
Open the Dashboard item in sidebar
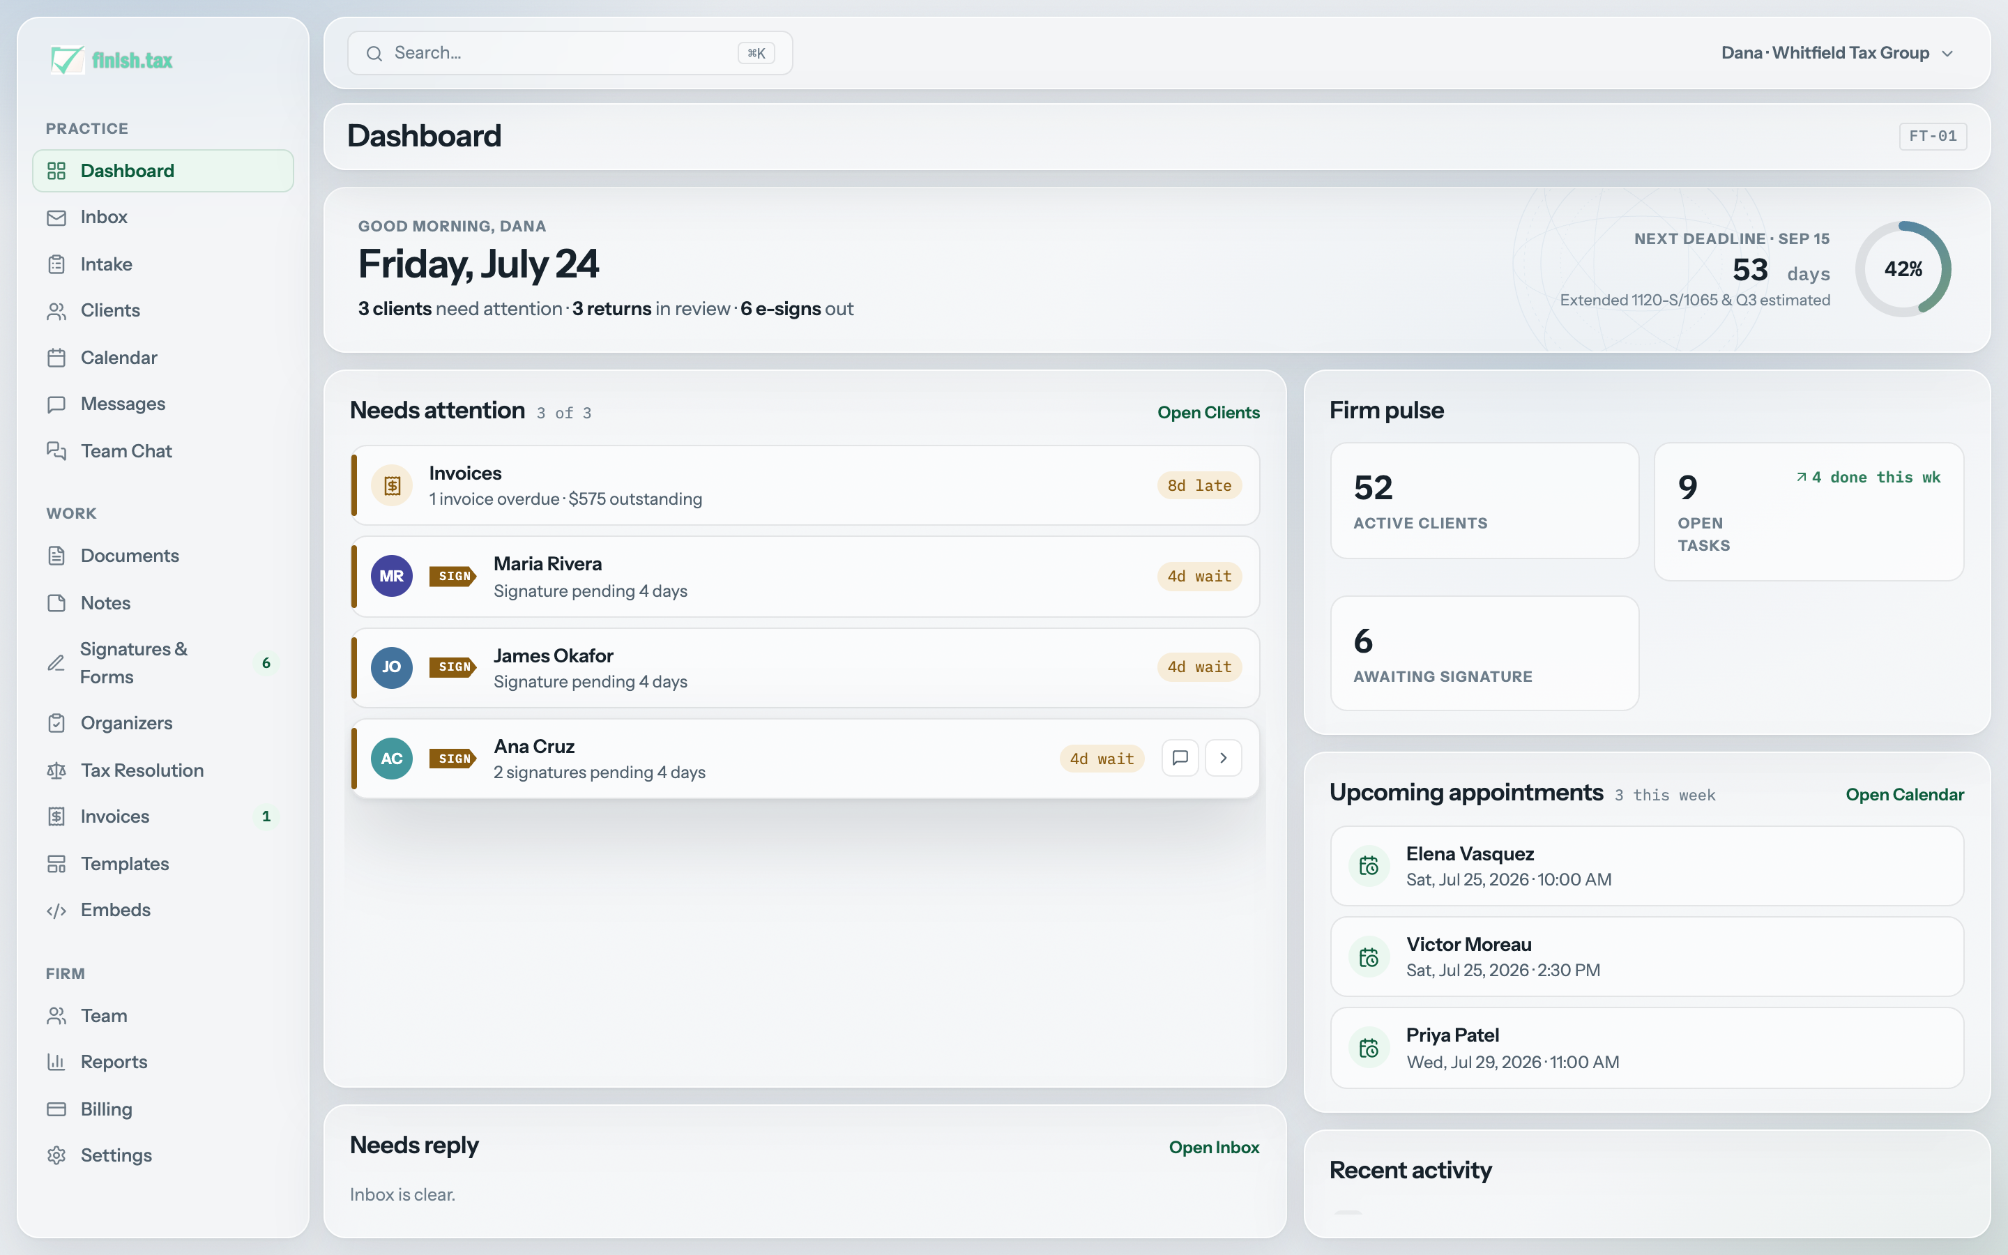pyautogui.click(x=162, y=171)
